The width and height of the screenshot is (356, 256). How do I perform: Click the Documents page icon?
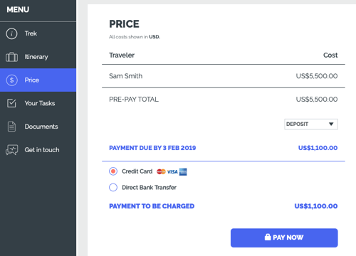[x=11, y=127]
